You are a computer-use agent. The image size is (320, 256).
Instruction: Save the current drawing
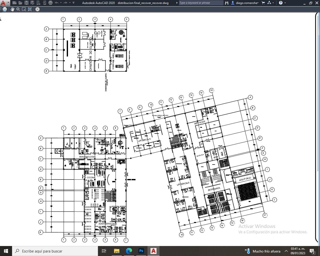(26, 3)
